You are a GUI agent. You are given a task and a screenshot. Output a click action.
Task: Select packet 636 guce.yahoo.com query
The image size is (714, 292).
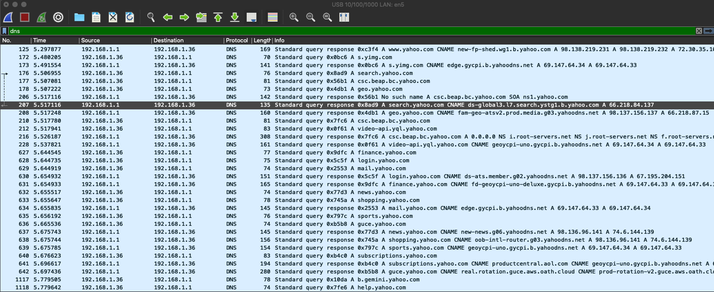tap(357, 224)
